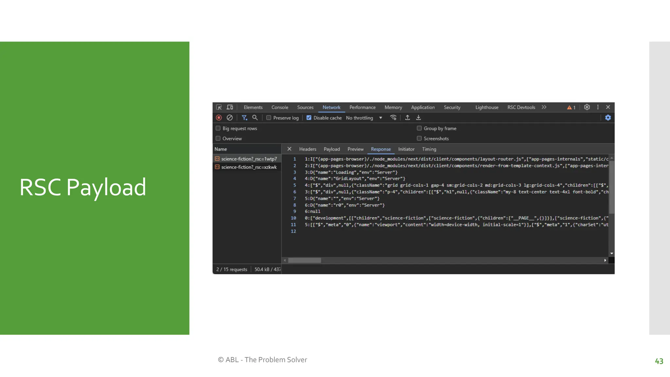Enable the Big request rows checkbox
Screen dimensions: 670x377
(x=218, y=128)
